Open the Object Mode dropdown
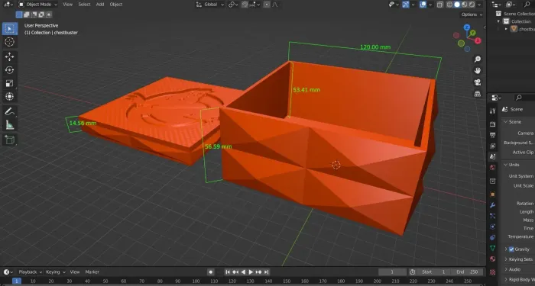 point(38,5)
